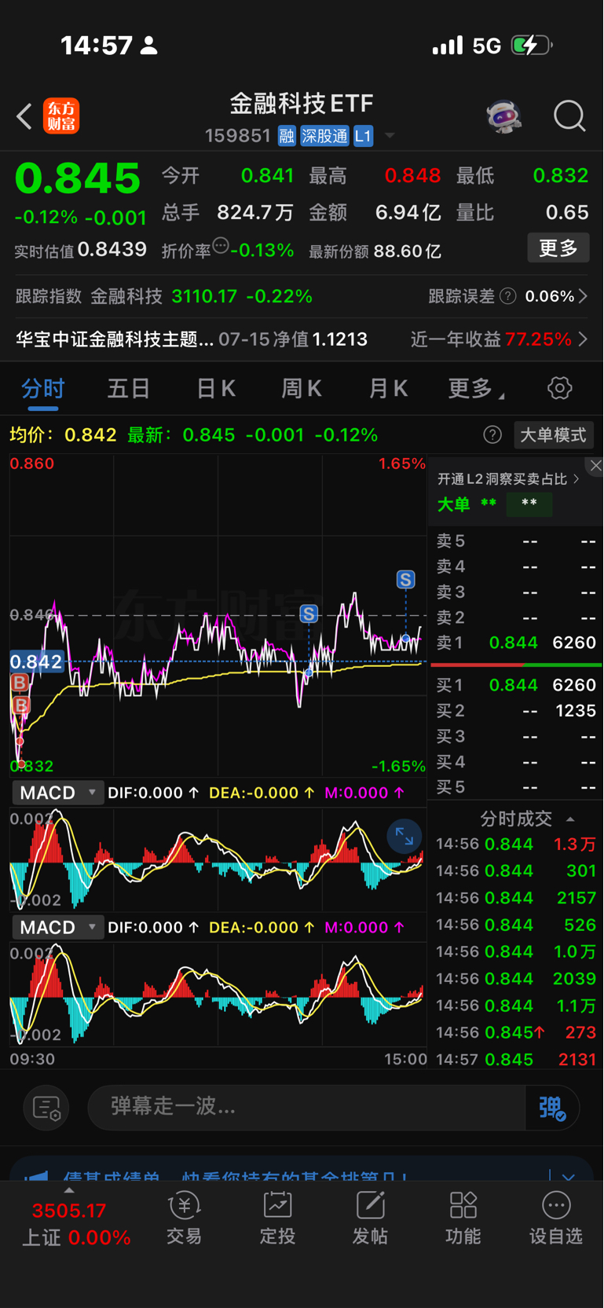Switch to the 五日 tab

[x=129, y=388]
